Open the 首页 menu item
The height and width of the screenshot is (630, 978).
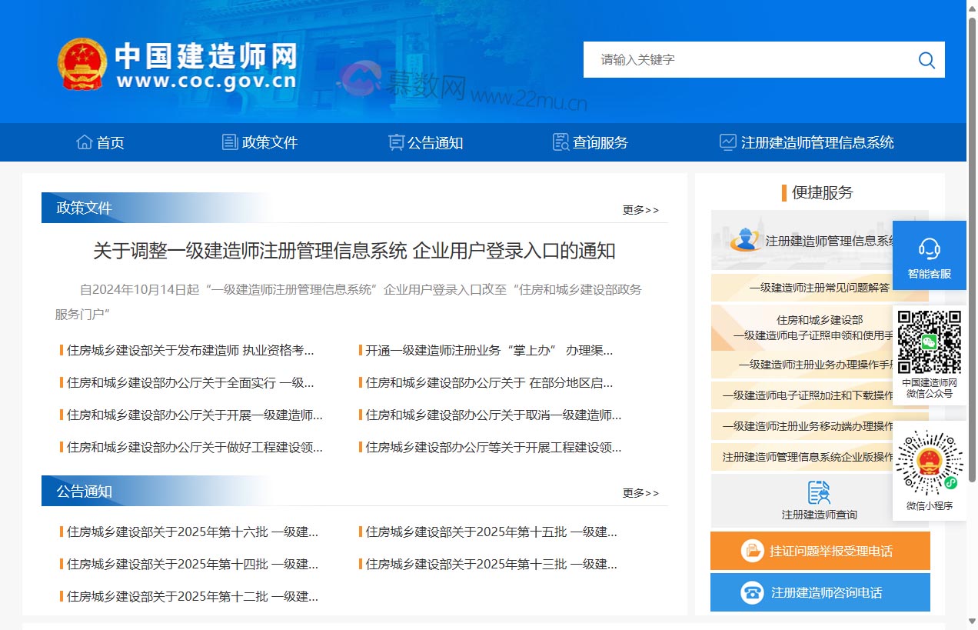[109, 142]
